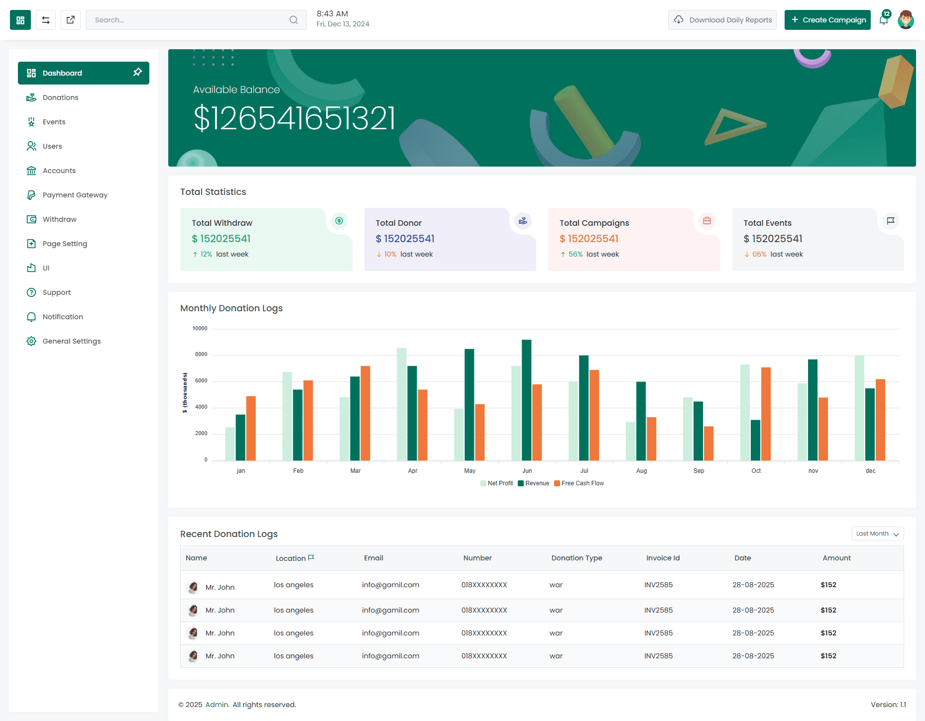Click the Version: 1.1 footer text

[888, 705]
